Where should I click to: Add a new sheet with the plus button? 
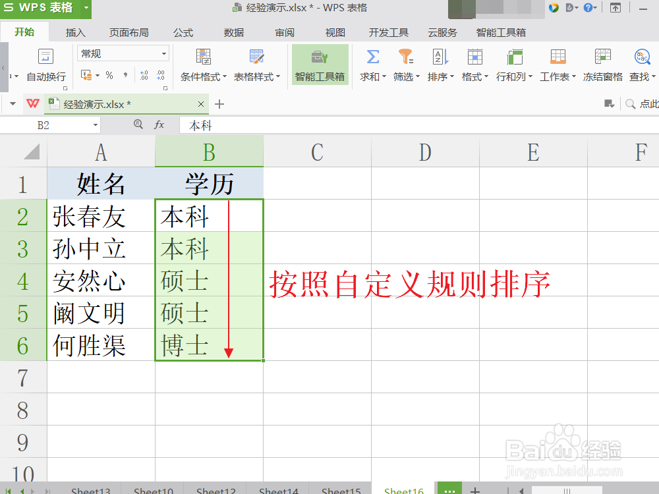[475, 490]
